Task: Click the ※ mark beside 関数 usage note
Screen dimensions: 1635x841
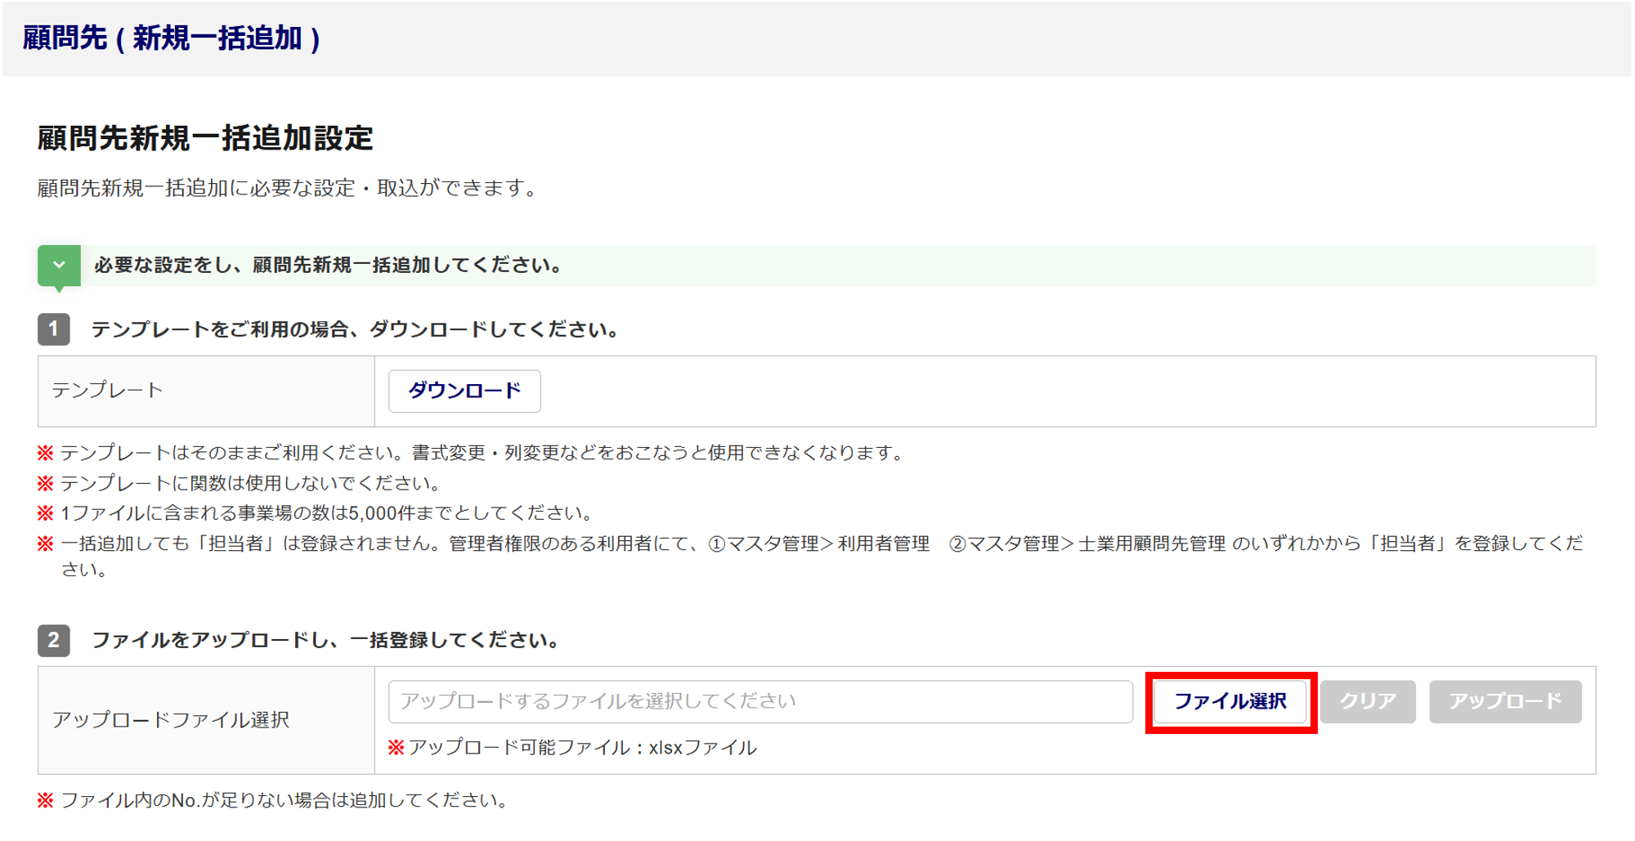Action: pos(46,484)
